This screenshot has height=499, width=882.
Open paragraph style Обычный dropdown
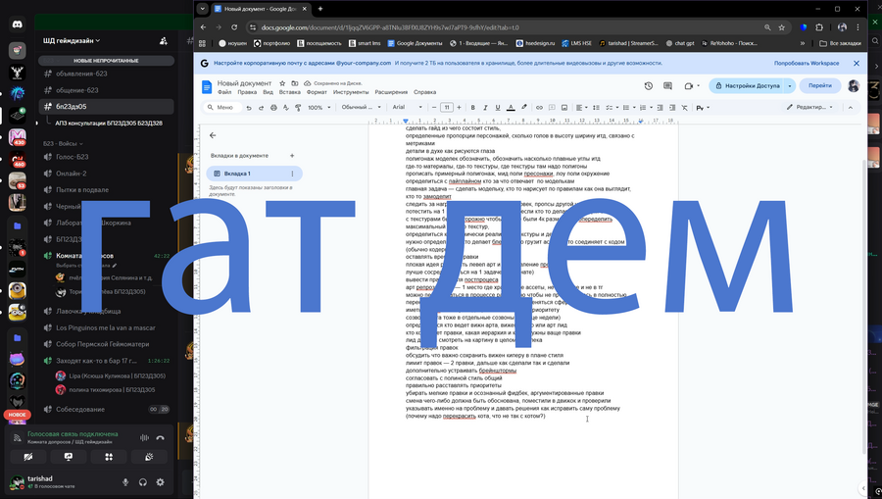pos(361,108)
